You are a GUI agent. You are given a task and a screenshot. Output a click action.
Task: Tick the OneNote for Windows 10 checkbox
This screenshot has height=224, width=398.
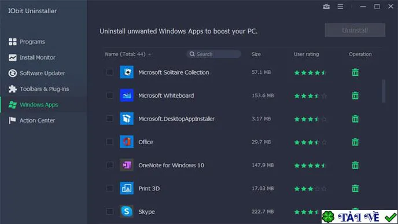[x=110, y=165]
